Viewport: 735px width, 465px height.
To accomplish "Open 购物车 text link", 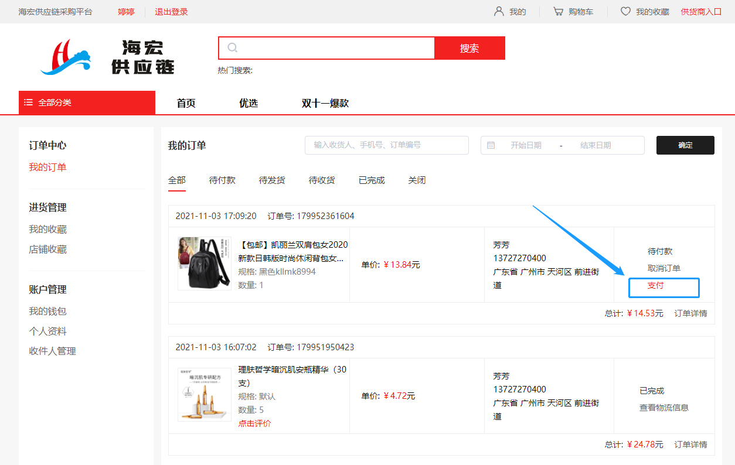I will tap(581, 12).
